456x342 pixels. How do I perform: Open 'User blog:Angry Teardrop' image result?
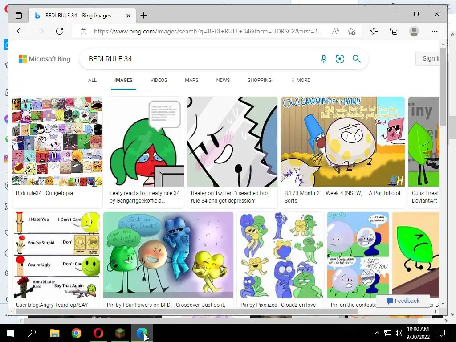pyautogui.click(x=57, y=255)
